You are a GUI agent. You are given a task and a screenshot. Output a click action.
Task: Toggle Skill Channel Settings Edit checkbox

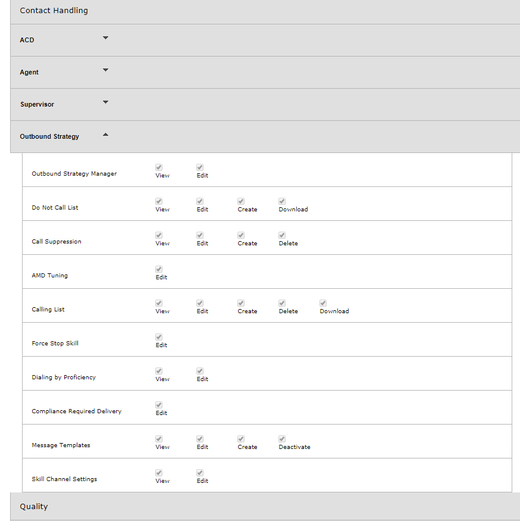(x=200, y=473)
